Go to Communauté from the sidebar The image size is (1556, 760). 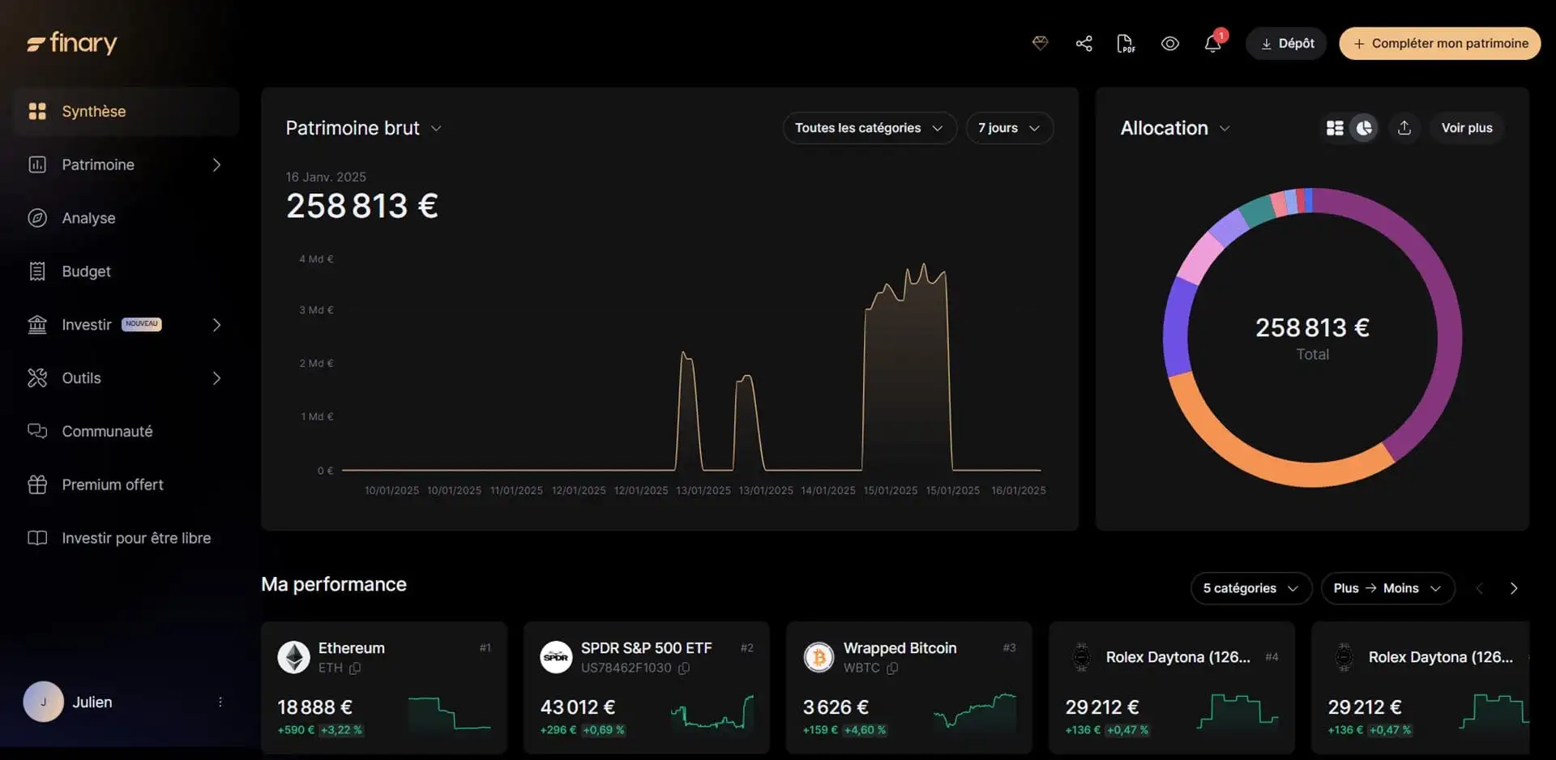point(107,431)
